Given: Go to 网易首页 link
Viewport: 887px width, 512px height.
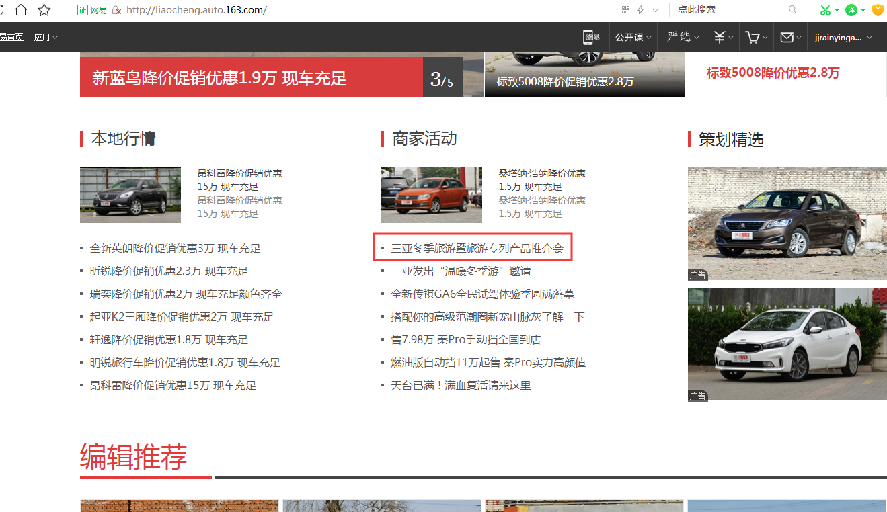Looking at the screenshot, I should (11, 37).
